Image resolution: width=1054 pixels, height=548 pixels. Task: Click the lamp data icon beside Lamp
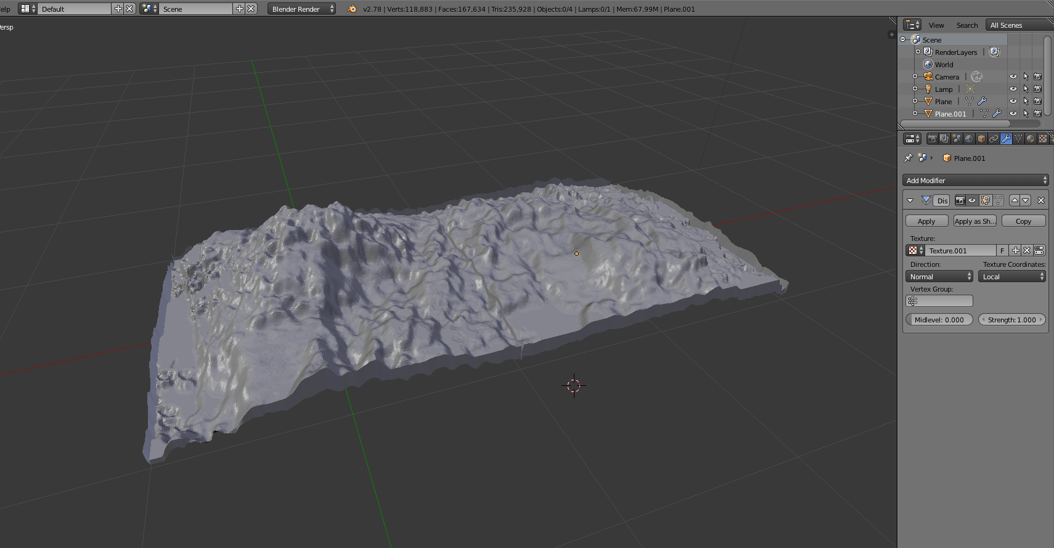click(970, 89)
